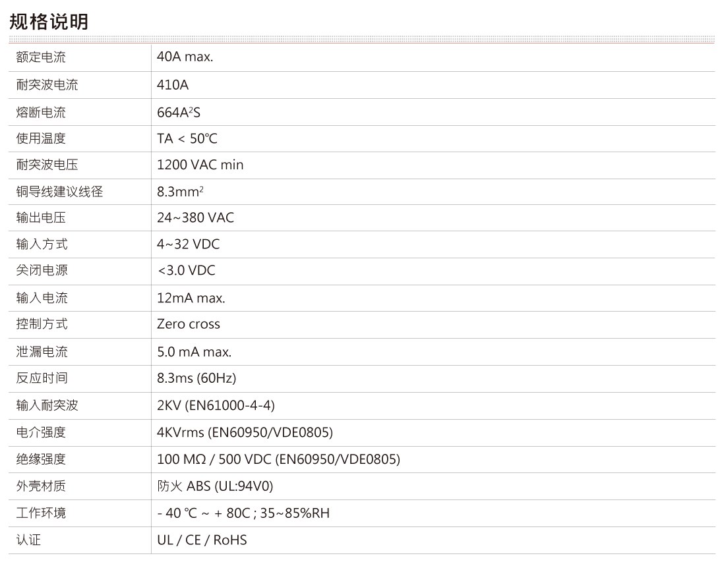Image resolution: width=724 pixels, height=566 pixels.
Task: Click the 664A²S fusing current value
Action: (178, 113)
